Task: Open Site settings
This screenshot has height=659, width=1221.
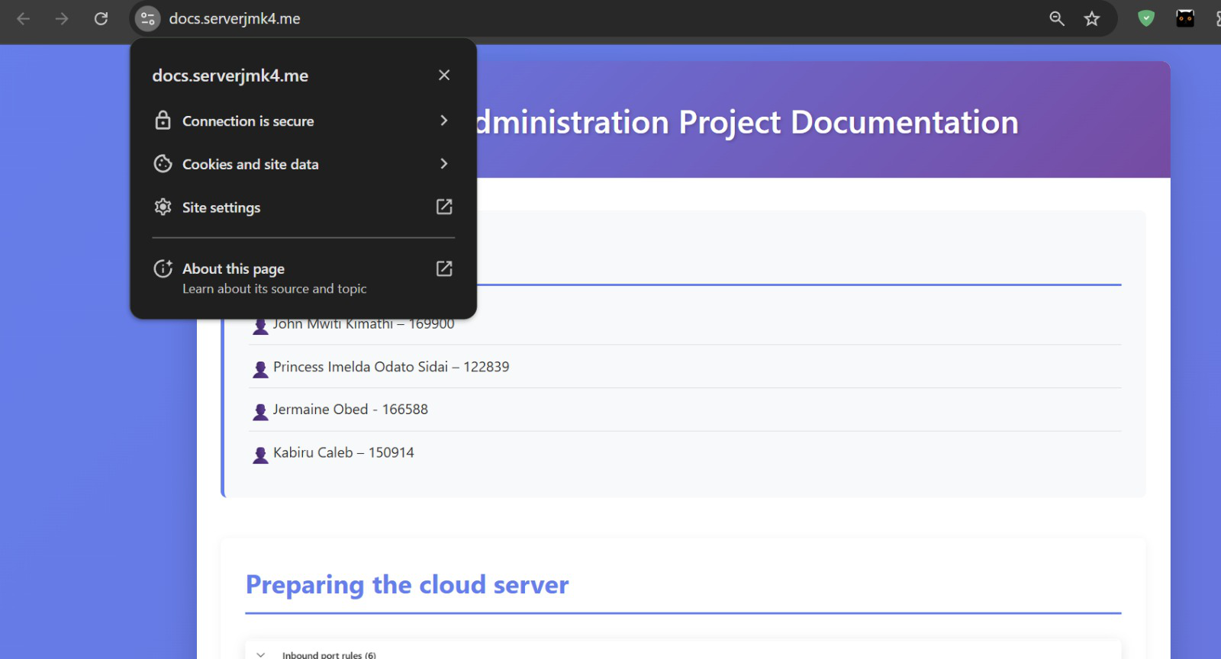Action: (x=304, y=207)
